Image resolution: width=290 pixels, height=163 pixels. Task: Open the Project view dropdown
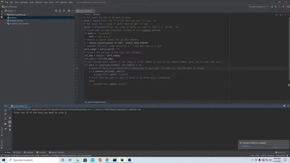click(10, 11)
